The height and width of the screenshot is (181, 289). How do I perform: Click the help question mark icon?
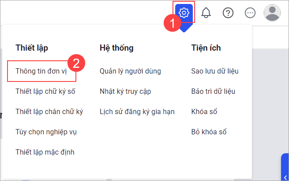(x=228, y=13)
